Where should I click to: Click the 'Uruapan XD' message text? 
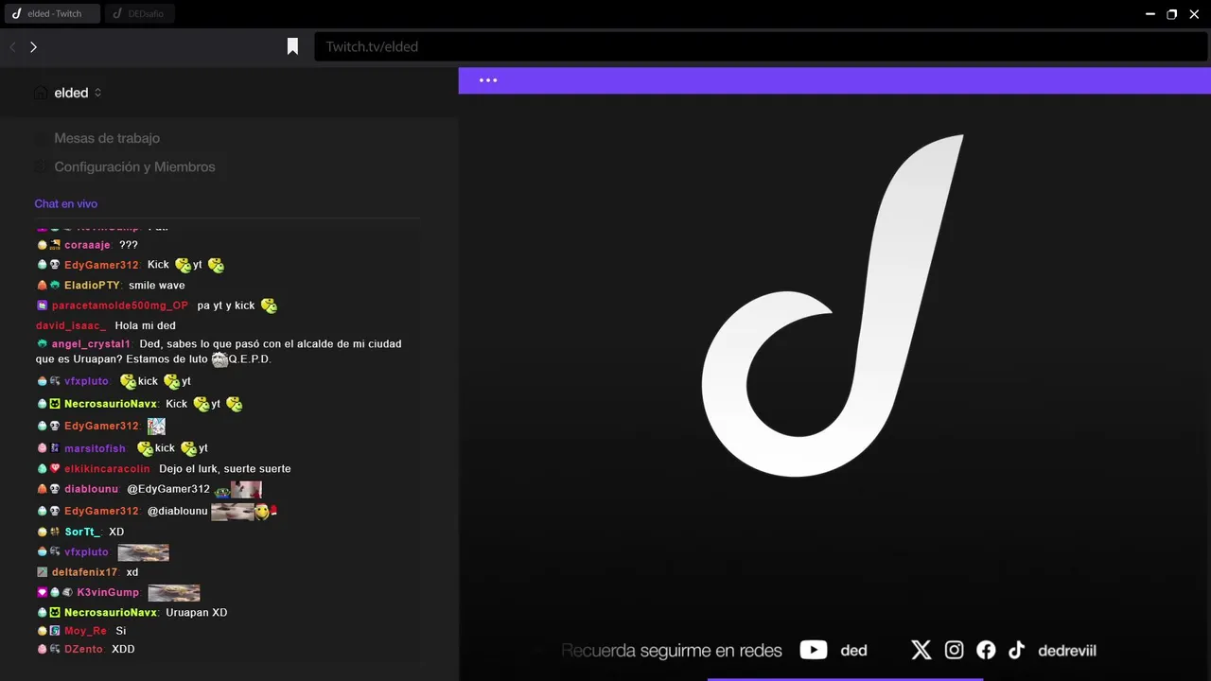click(x=197, y=612)
